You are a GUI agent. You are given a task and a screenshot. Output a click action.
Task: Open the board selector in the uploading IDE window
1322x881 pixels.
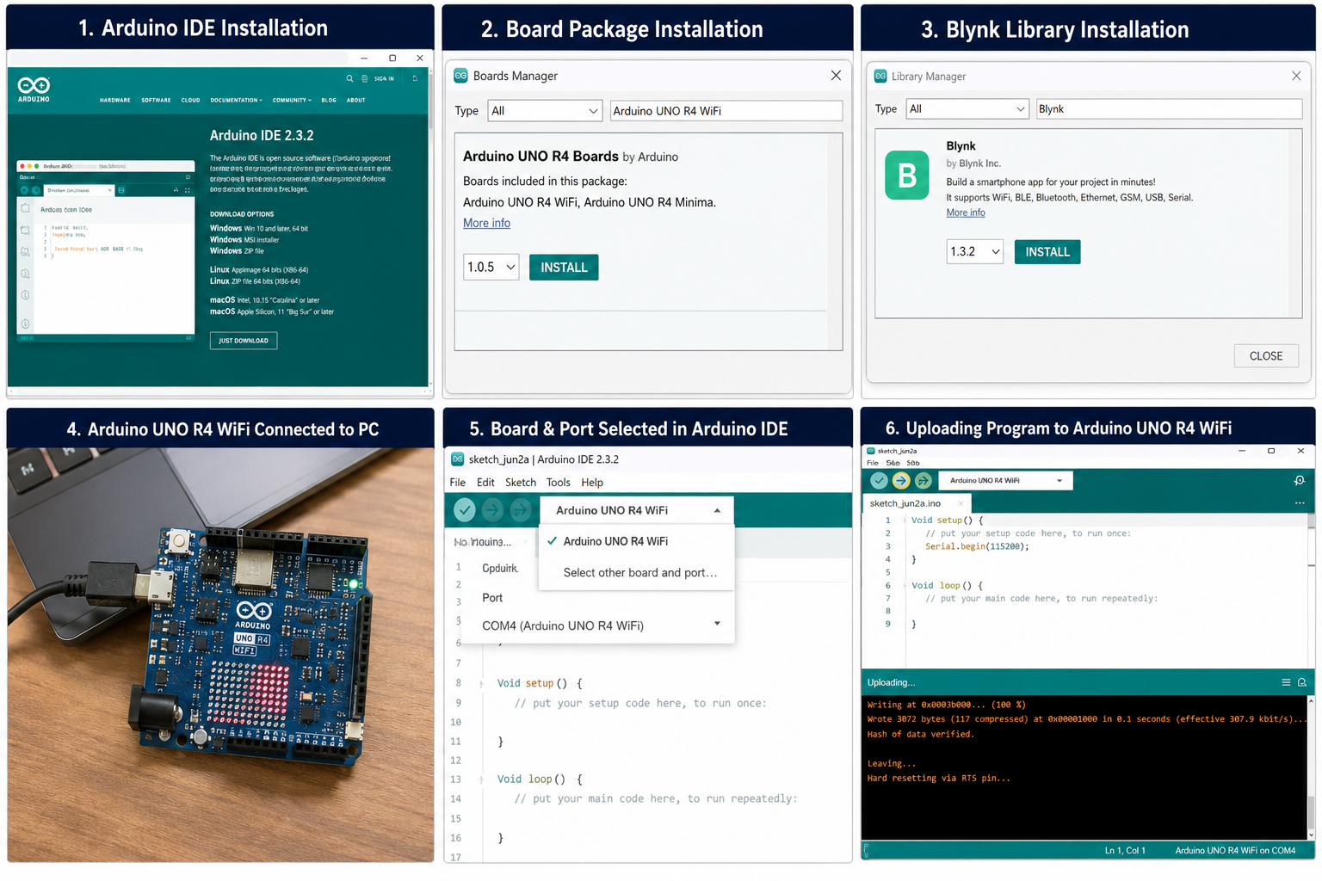click(1006, 481)
